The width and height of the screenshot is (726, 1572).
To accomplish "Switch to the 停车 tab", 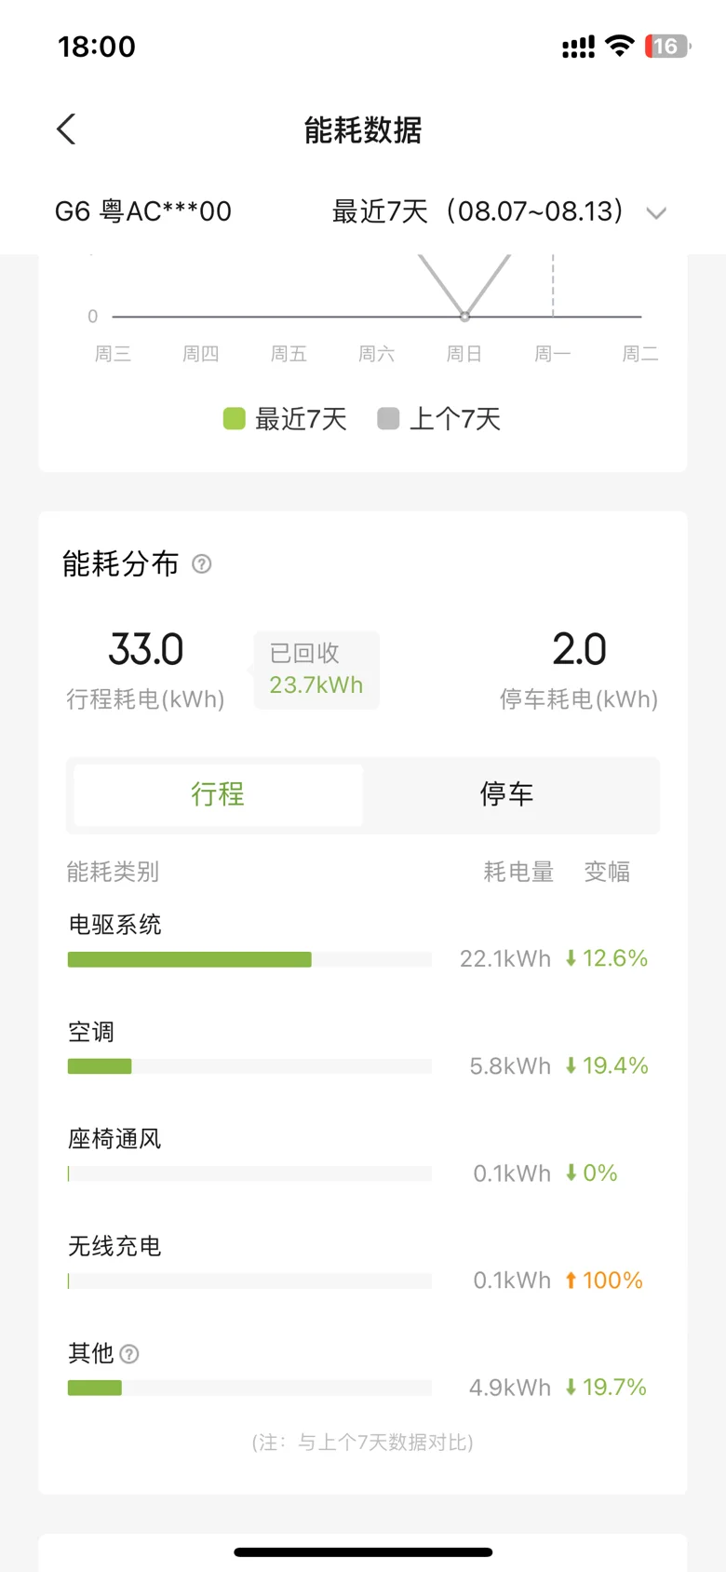I will (x=506, y=794).
